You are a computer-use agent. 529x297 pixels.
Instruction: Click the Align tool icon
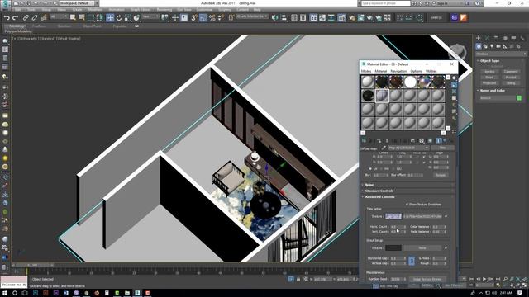click(x=284, y=18)
